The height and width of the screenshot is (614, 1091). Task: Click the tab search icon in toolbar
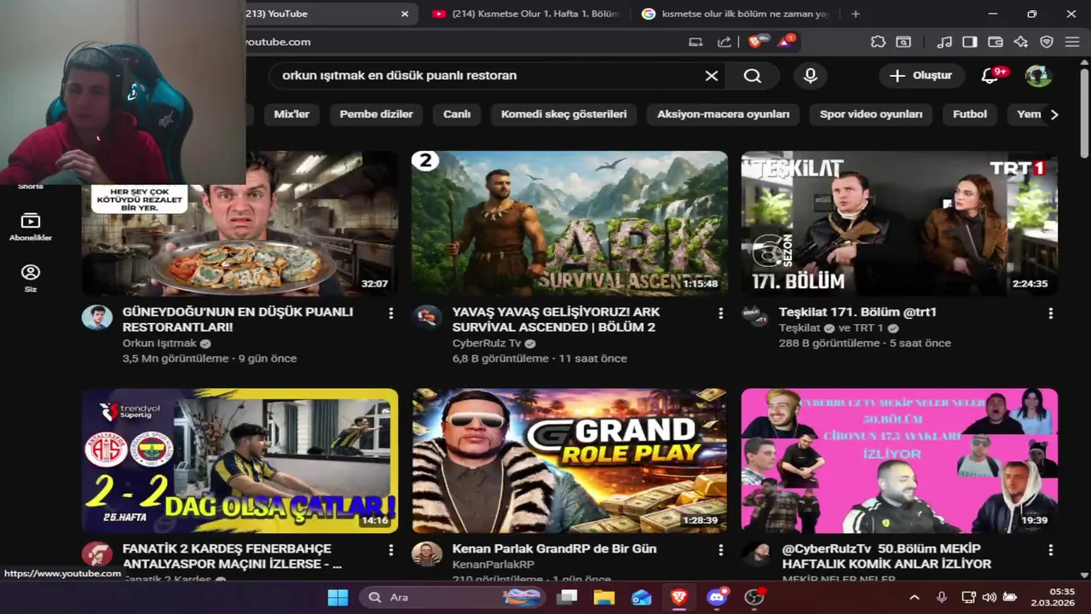click(903, 42)
